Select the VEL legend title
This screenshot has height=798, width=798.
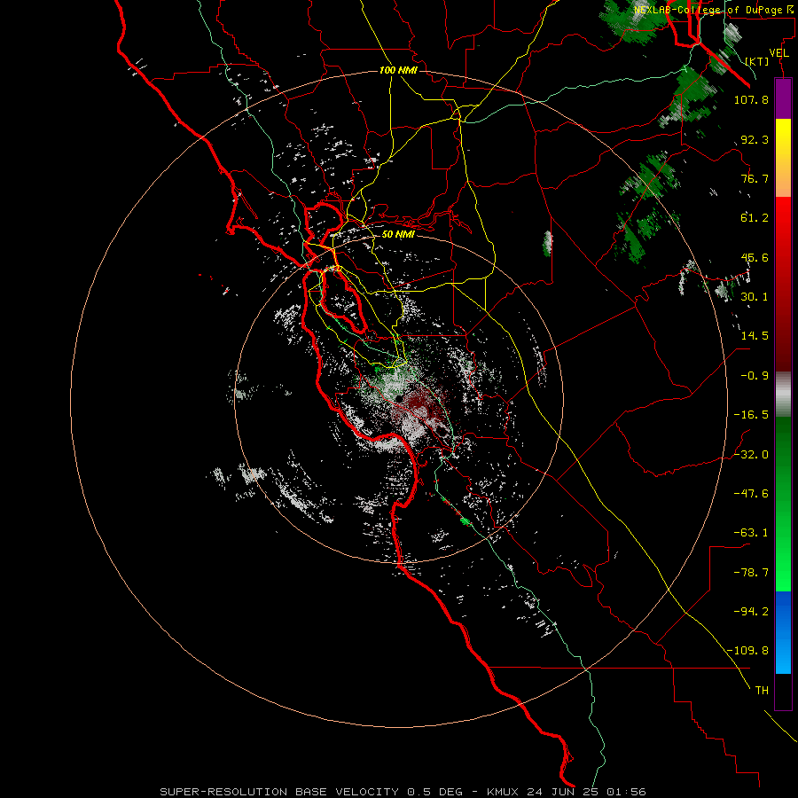(x=778, y=53)
